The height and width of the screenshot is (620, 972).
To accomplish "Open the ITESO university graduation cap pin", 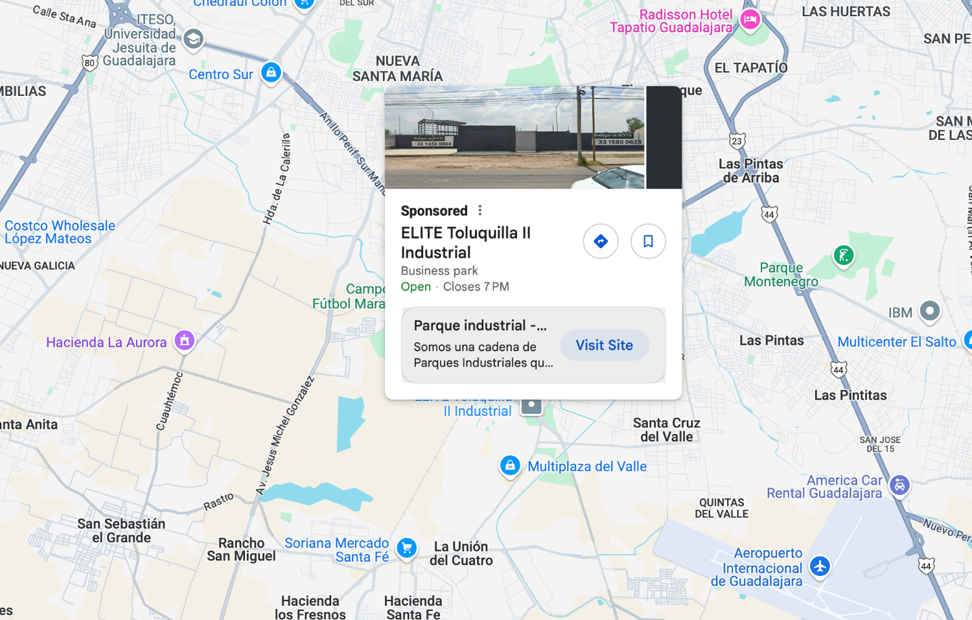I will click(x=192, y=39).
